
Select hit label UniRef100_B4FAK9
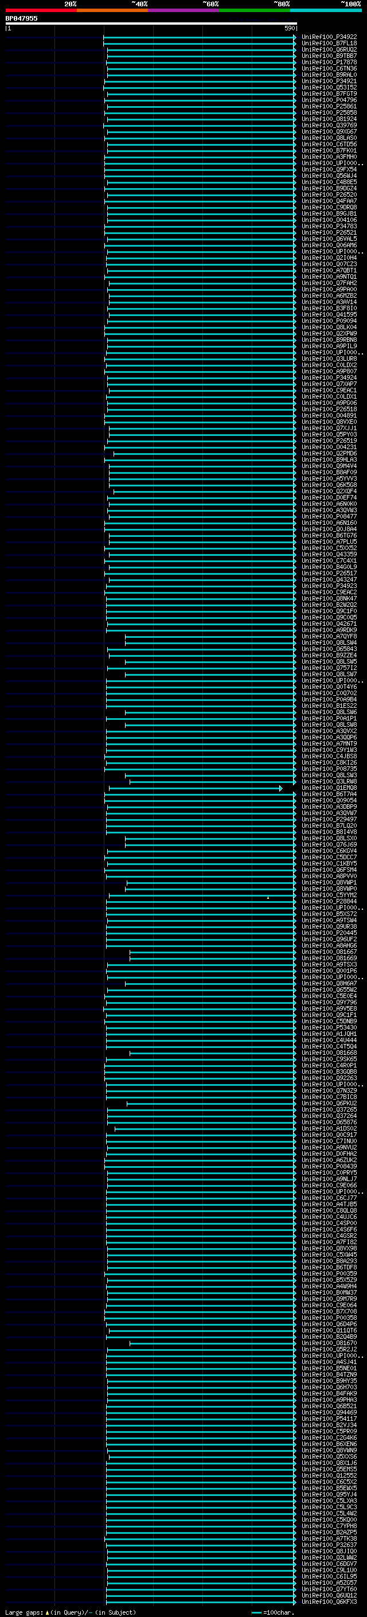[329, 1393]
